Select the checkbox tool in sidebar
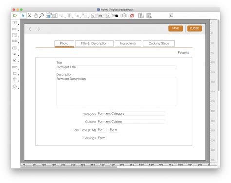 pos(15,60)
